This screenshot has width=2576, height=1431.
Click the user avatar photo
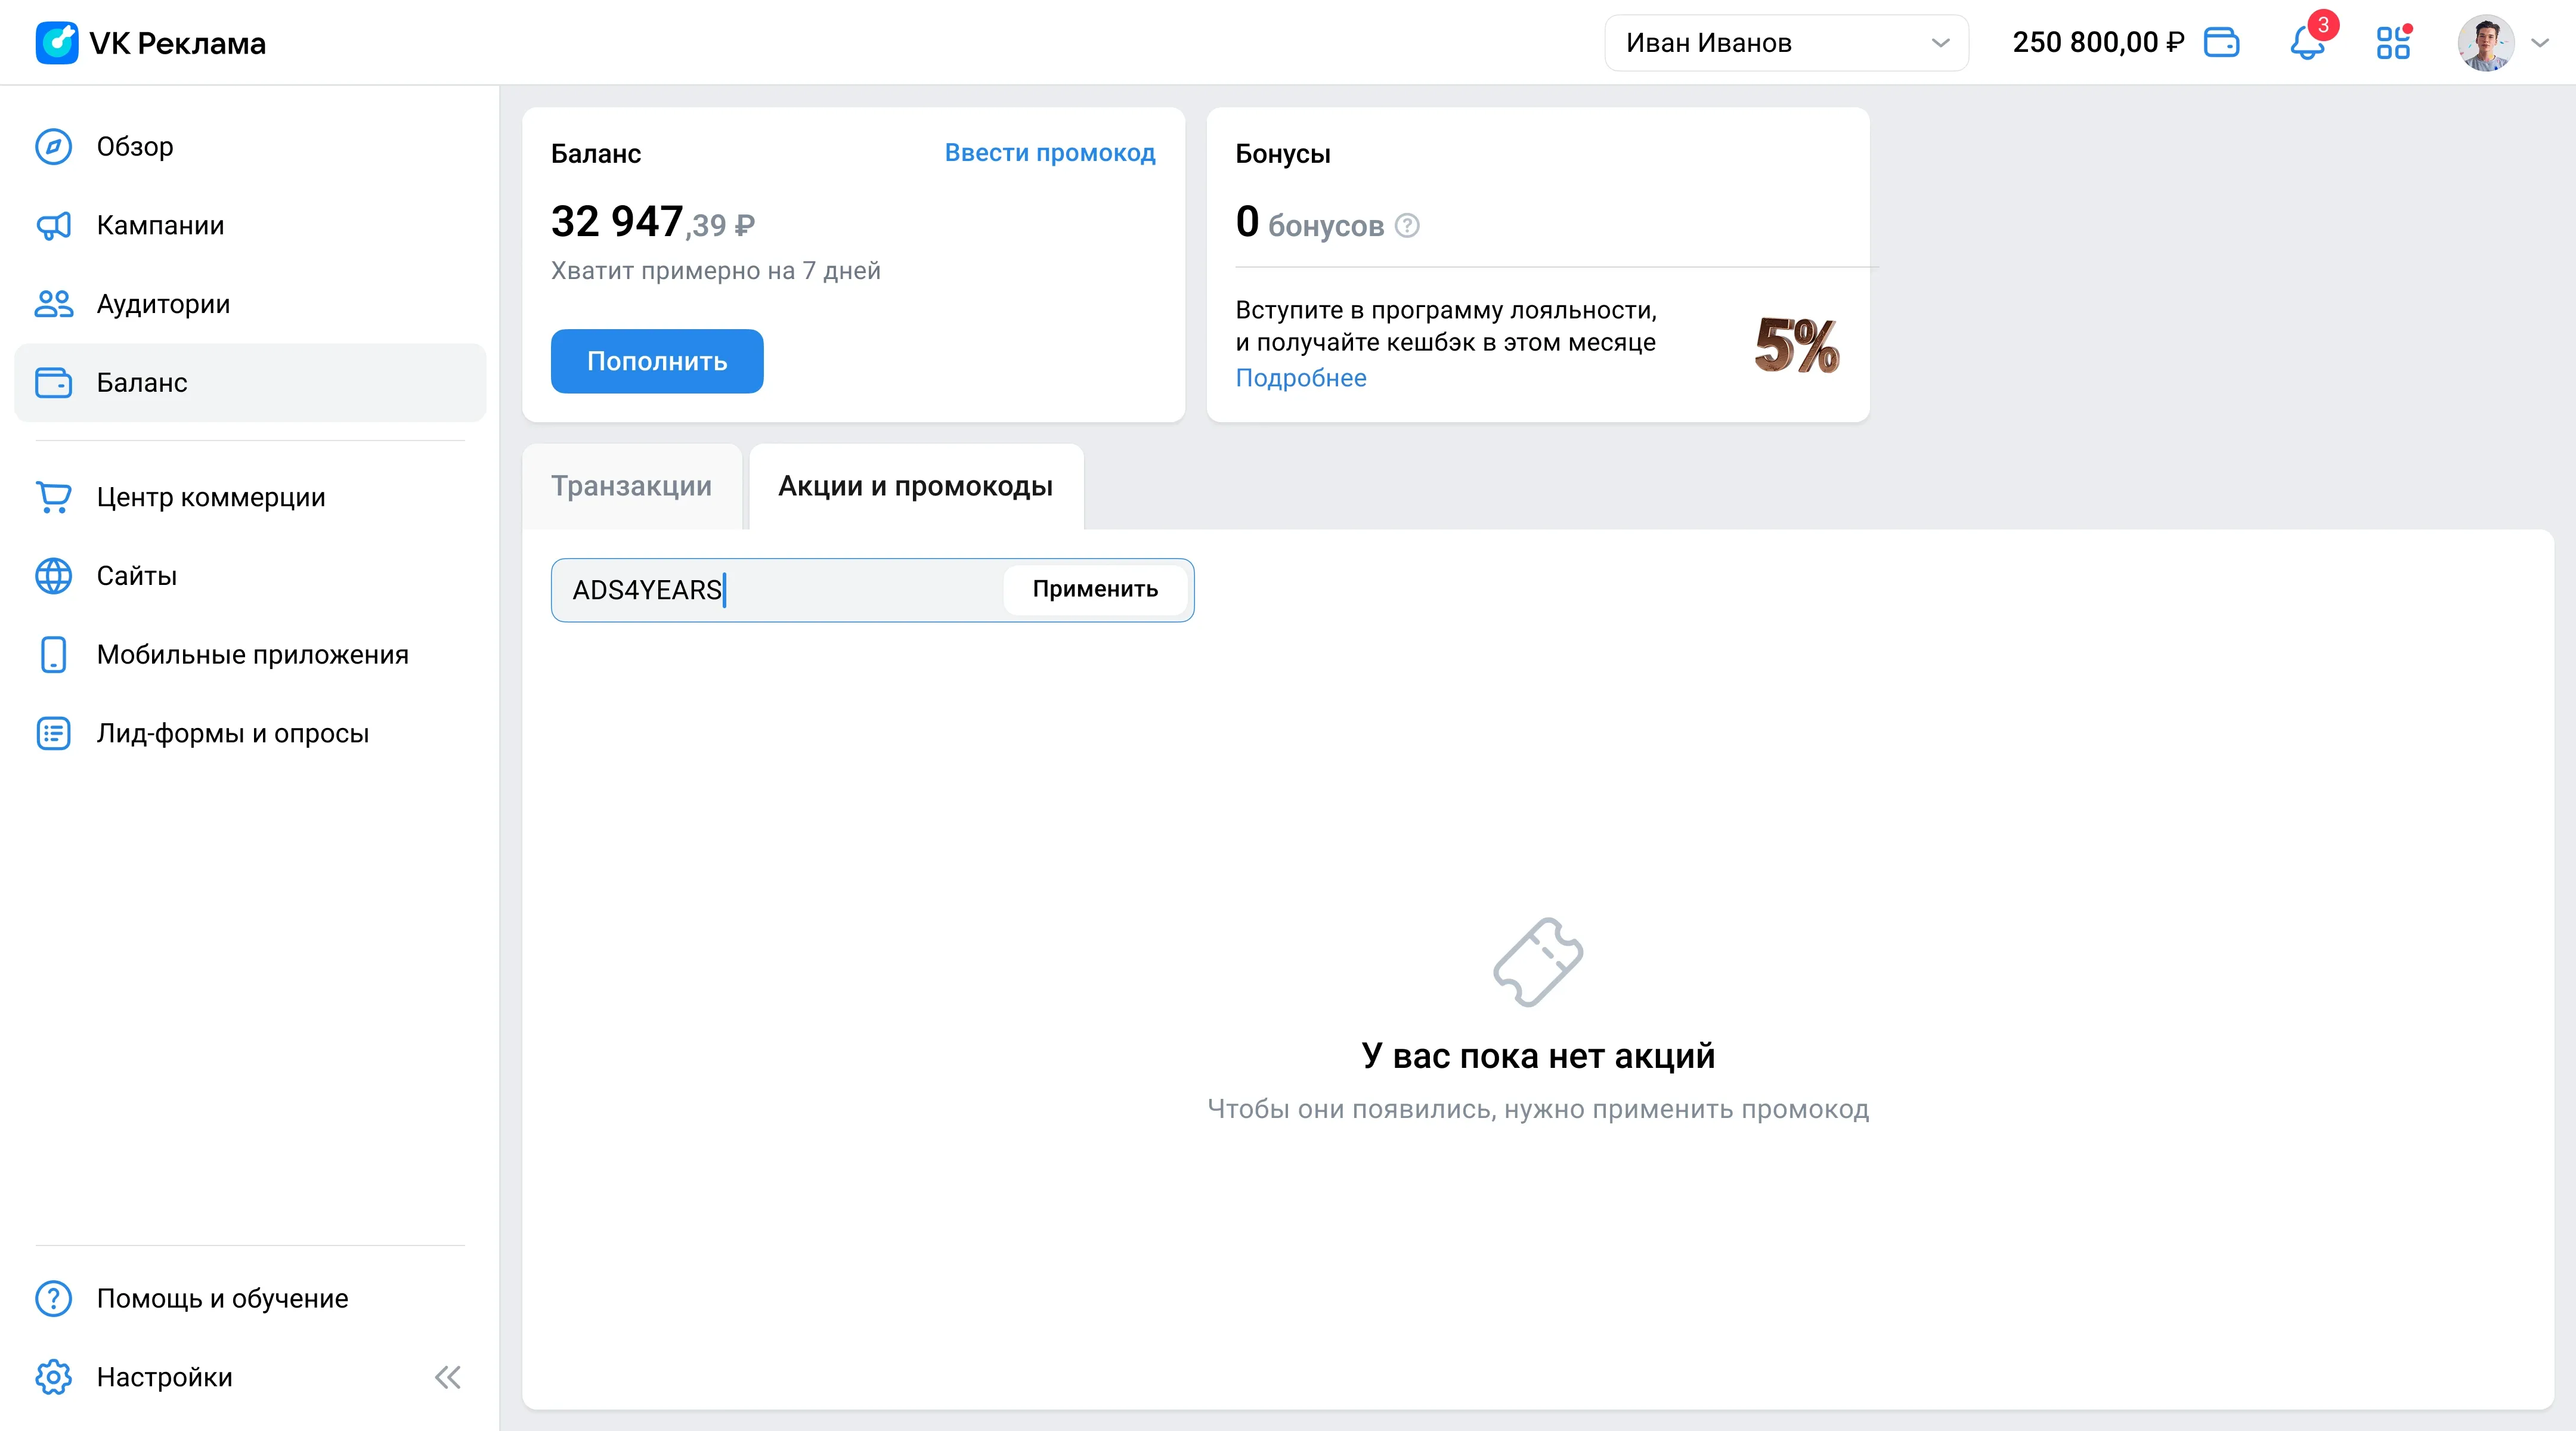pyautogui.click(x=2486, y=43)
